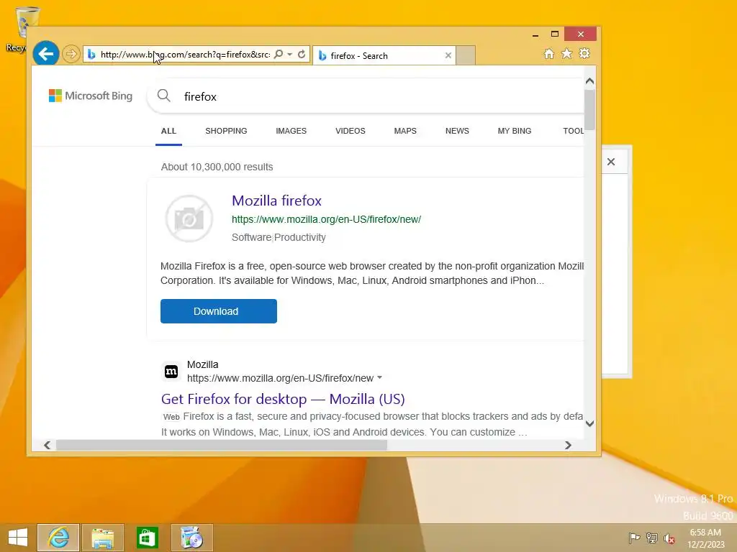Switch to the VIDEOS tab
The height and width of the screenshot is (552, 737).
pyautogui.click(x=351, y=131)
